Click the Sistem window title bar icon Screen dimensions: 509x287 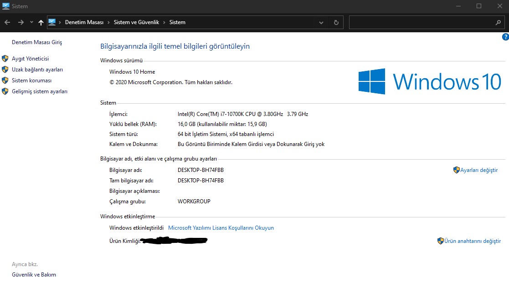tap(6, 6)
